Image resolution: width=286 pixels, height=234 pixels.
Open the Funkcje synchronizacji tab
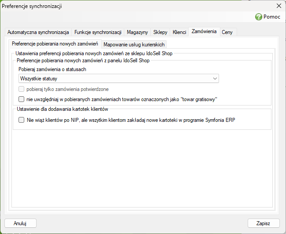(x=98, y=32)
